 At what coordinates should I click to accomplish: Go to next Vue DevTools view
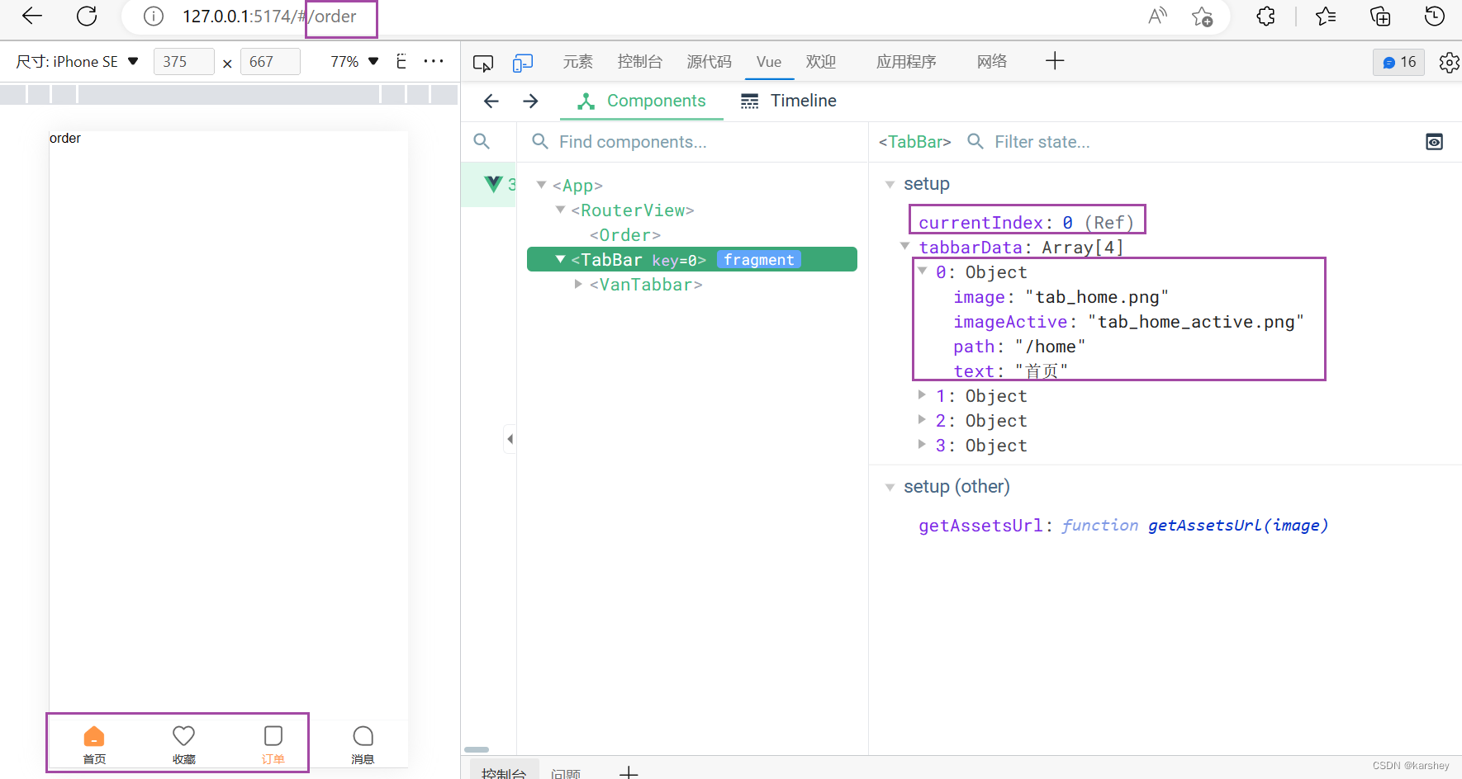point(531,101)
